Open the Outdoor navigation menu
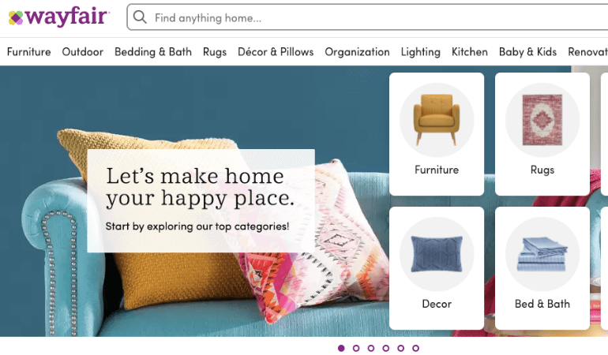This screenshot has height=355, width=608. coord(83,52)
